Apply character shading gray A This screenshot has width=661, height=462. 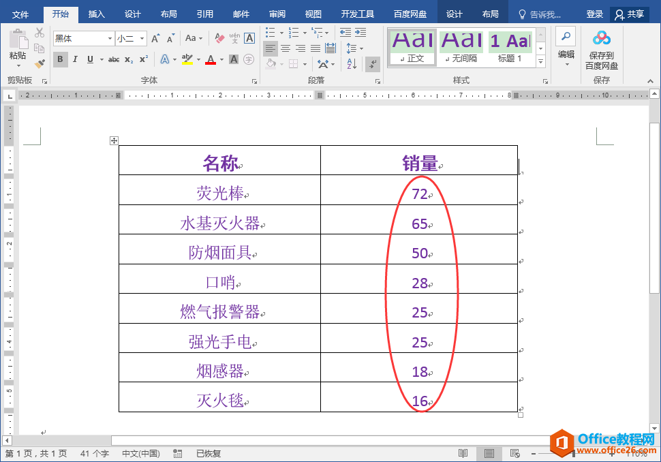[234, 59]
